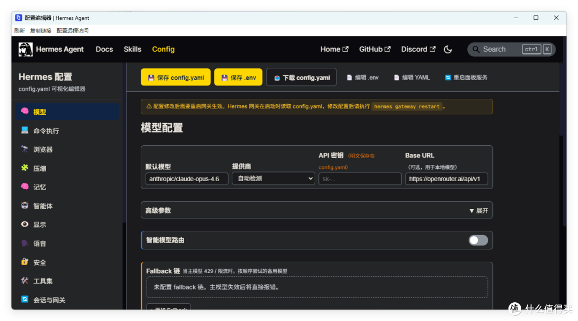Click the Hermes Agent logo avatar
The width and height of the screenshot is (578, 321).
[26, 49]
